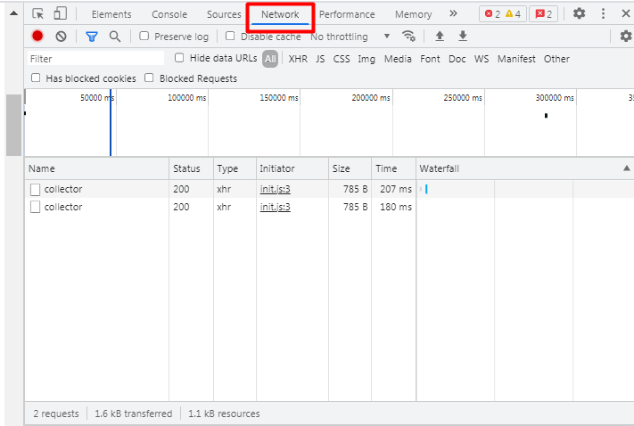Filter requests by Other

click(x=556, y=59)
